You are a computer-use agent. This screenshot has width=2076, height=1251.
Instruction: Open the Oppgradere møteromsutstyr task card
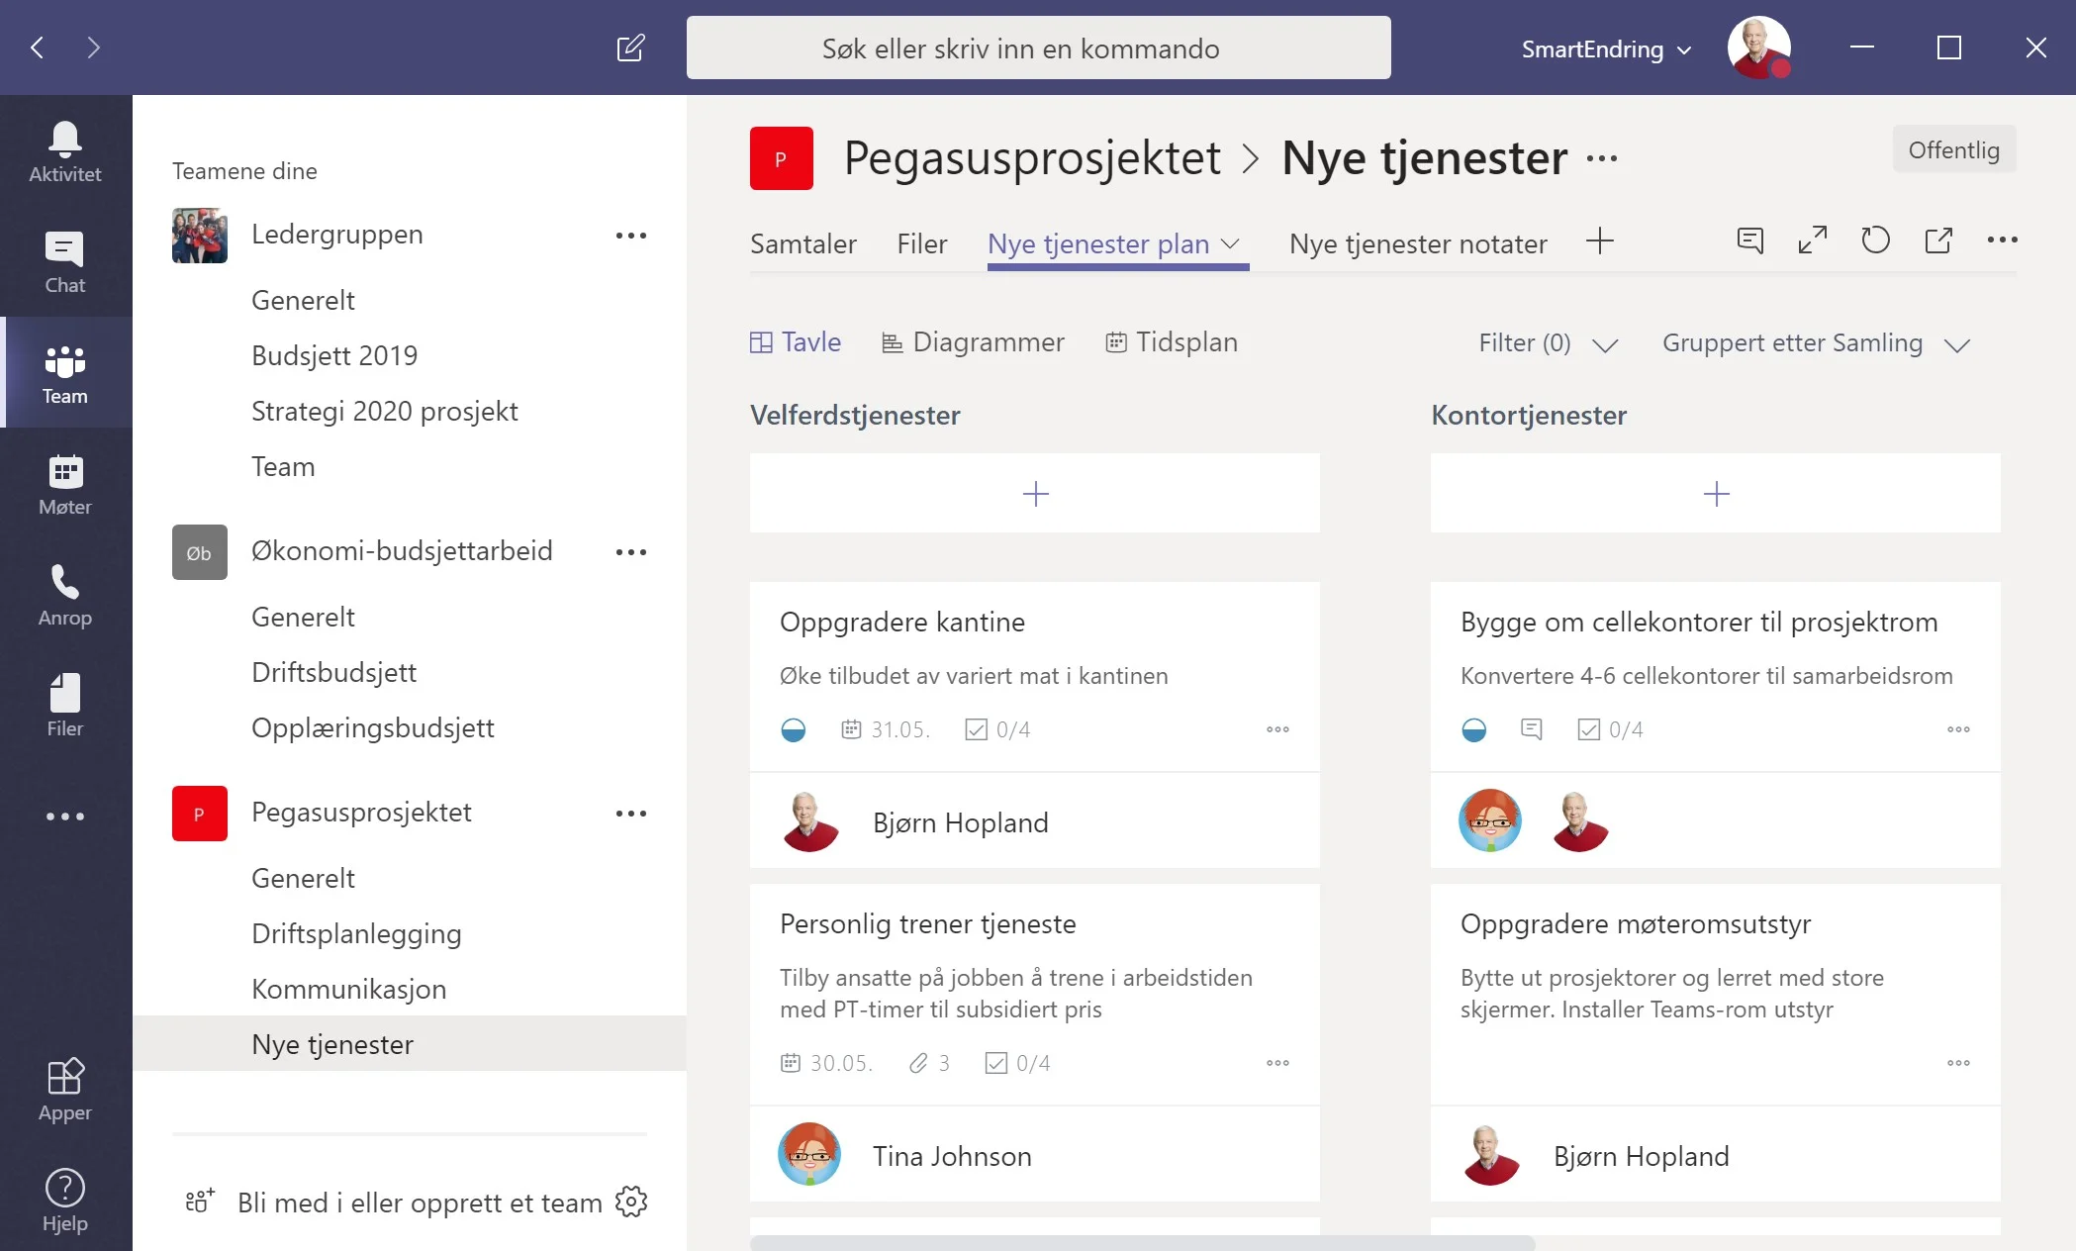click(x=1716, y=1043)
